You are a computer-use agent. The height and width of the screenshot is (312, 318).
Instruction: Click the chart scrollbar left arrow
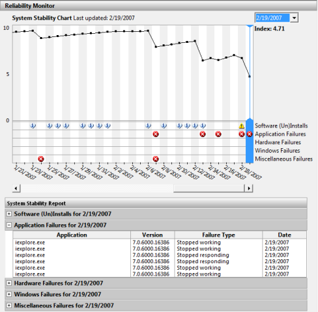(x=16, y=188)
